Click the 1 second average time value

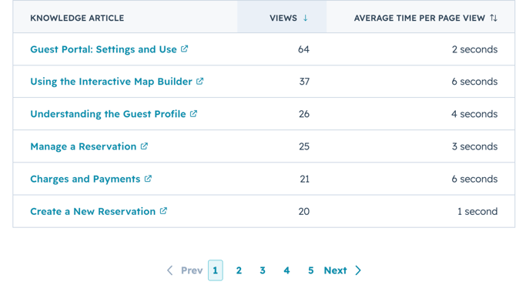pyautogui.click(x=477, y=211)
